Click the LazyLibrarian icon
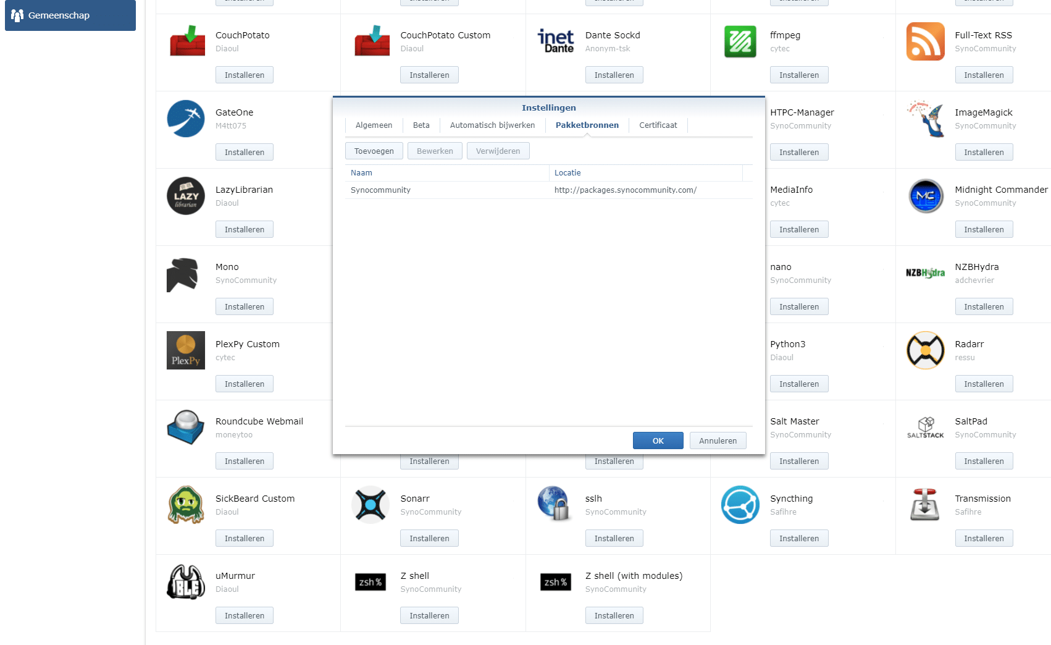This screenshot has width=1051, height=645. [x=186, y=196]
